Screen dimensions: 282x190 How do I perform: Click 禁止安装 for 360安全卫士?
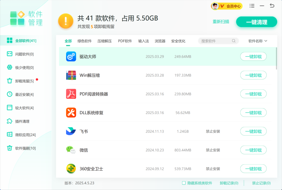pyautogui.click(x=213, y=169)
